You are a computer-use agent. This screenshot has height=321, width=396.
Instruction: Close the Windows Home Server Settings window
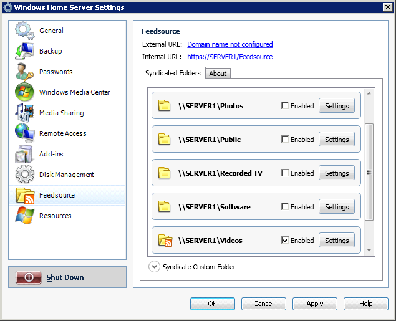point(388,7)
